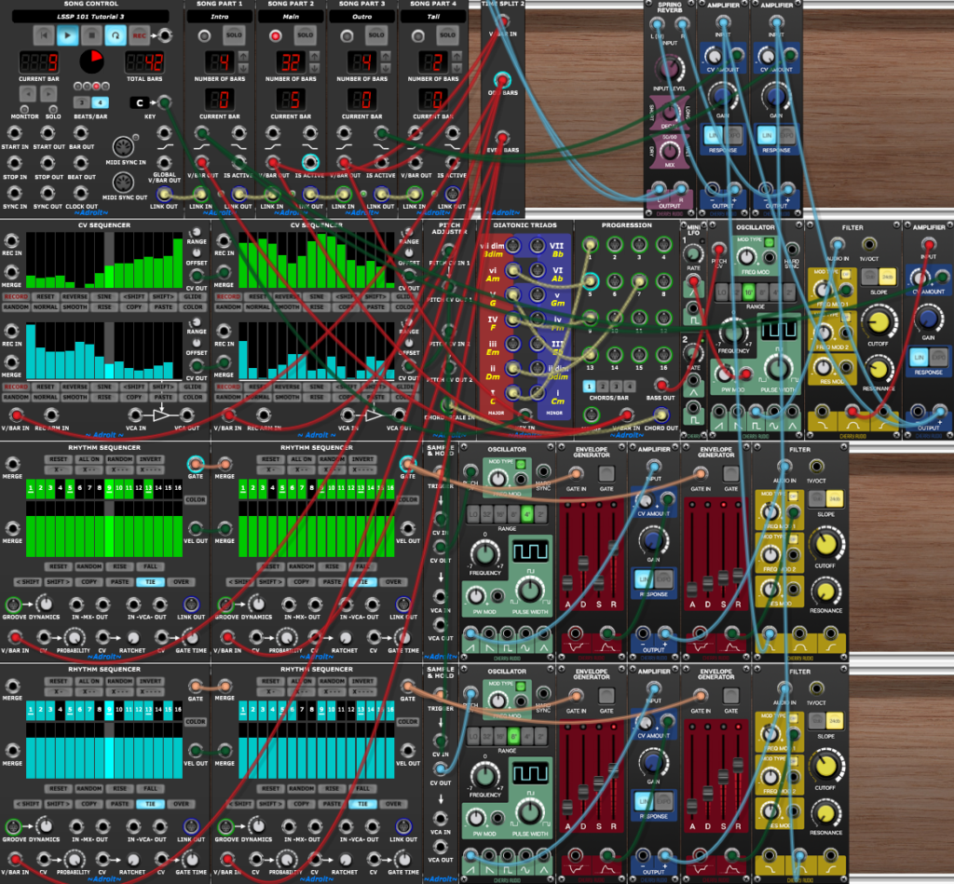Click the Clock Out jack on Song Control
The height and width of the screenshot is (884, 954).
(80, 193)
